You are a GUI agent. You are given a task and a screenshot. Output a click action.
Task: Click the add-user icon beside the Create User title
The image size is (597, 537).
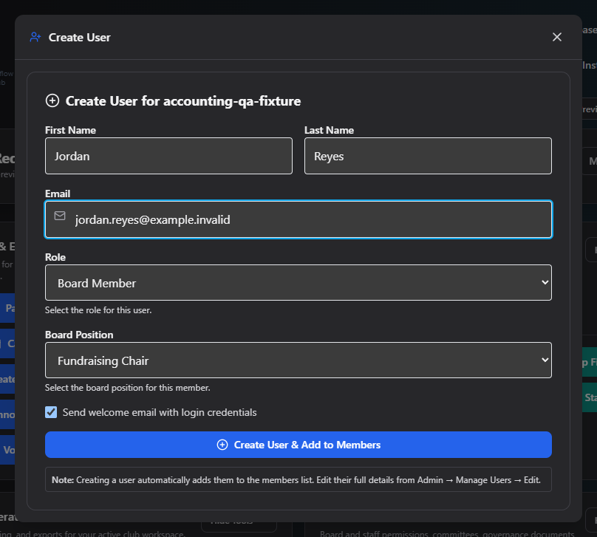coord(35,37)
